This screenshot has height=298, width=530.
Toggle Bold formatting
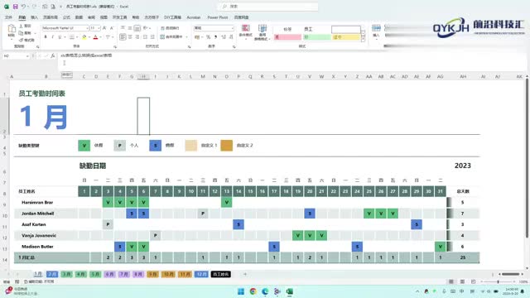click(x=46, y=36)
